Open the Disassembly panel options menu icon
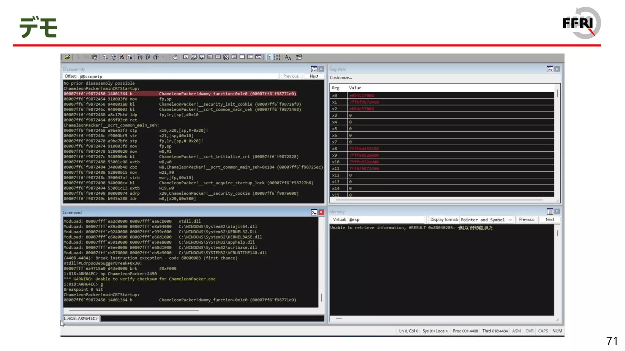Image resolution: width=625 pixels, height=351 pixels. (x=314, y=69)
